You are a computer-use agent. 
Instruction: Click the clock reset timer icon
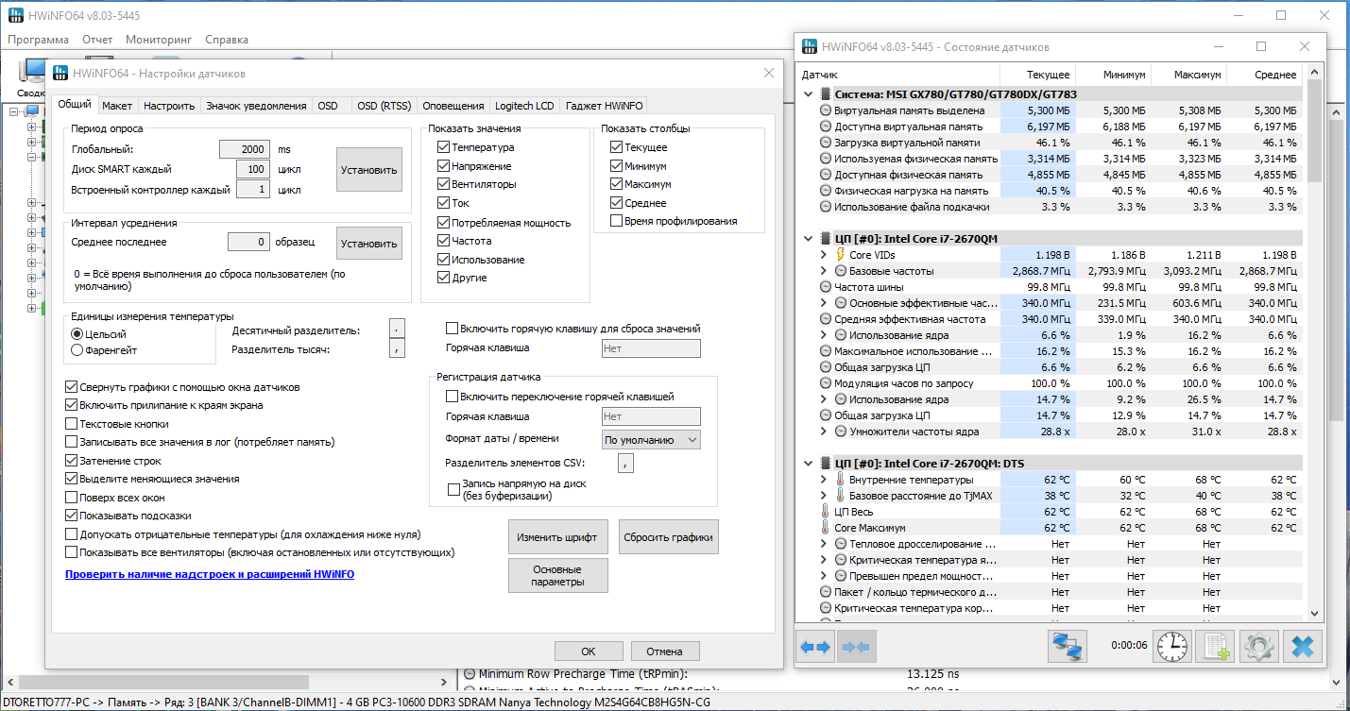[1172, 647]
